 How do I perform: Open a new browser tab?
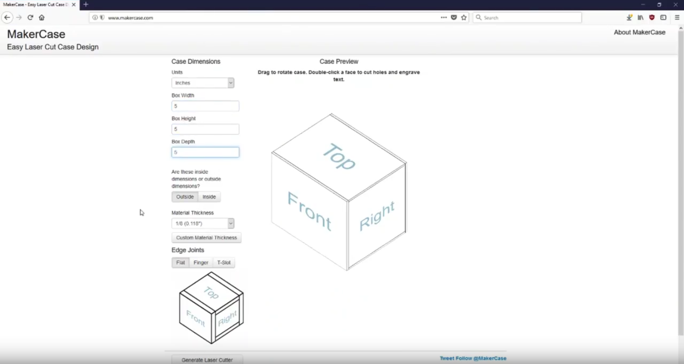[x=85, y=4]
